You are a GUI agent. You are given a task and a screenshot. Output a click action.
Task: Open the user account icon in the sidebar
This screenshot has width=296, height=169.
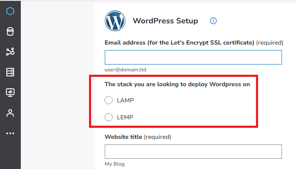10,113
